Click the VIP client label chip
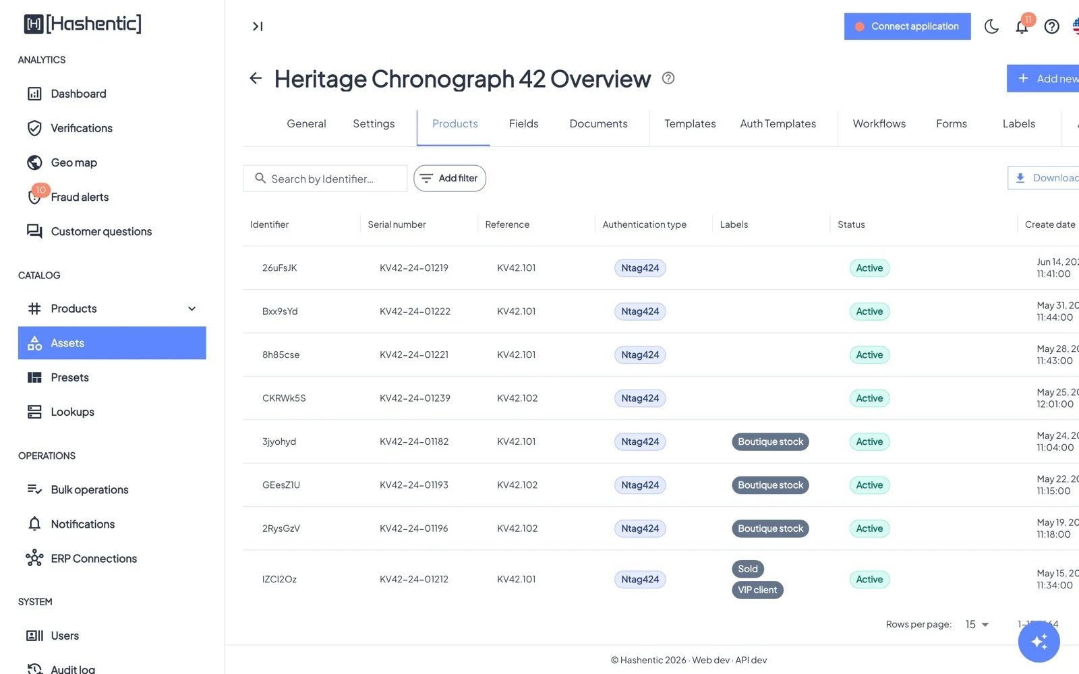 click(x=757, y=590)
